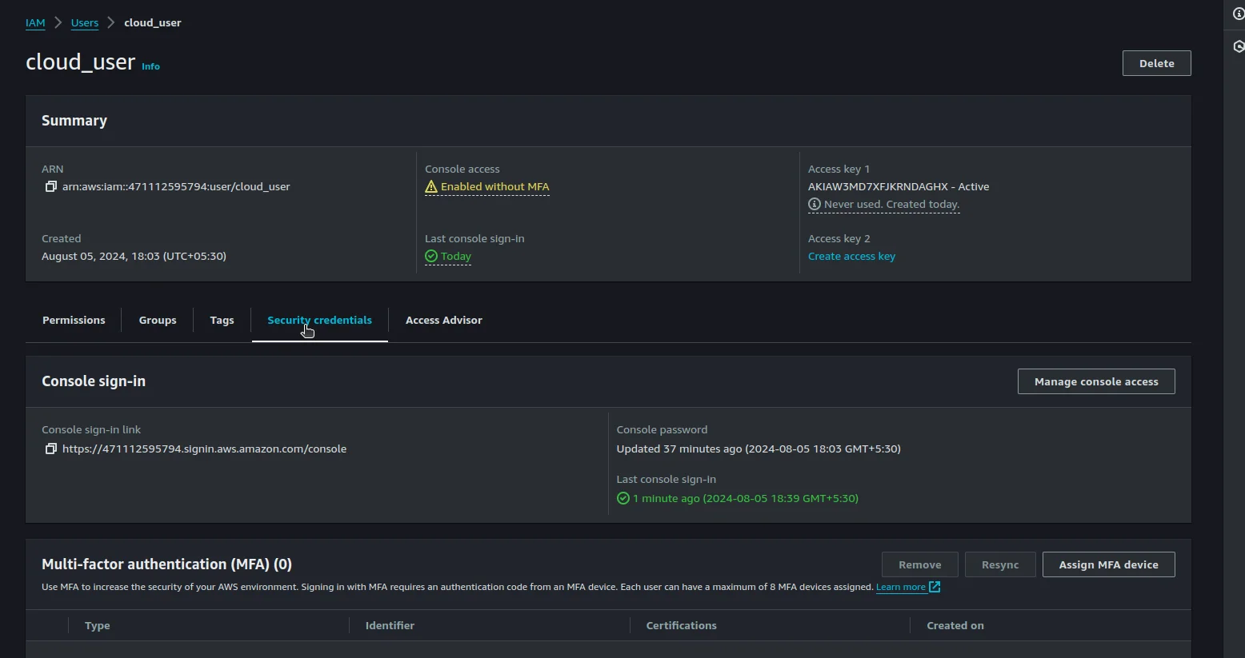Navigate to Users in the breadcrumb
Screen dimensions: 1245x658
(x=85, y=22)
